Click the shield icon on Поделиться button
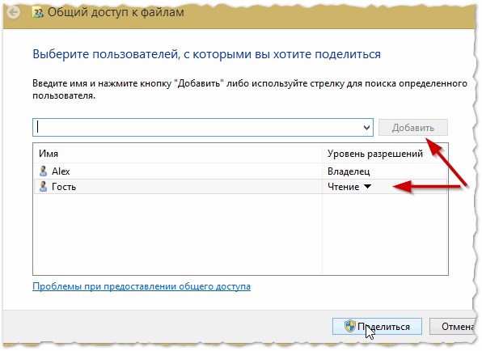 coord(349,326)
